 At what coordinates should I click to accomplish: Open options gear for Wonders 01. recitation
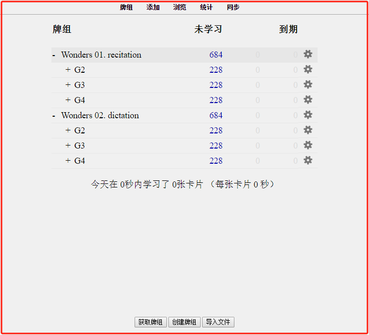coord(308,54)
